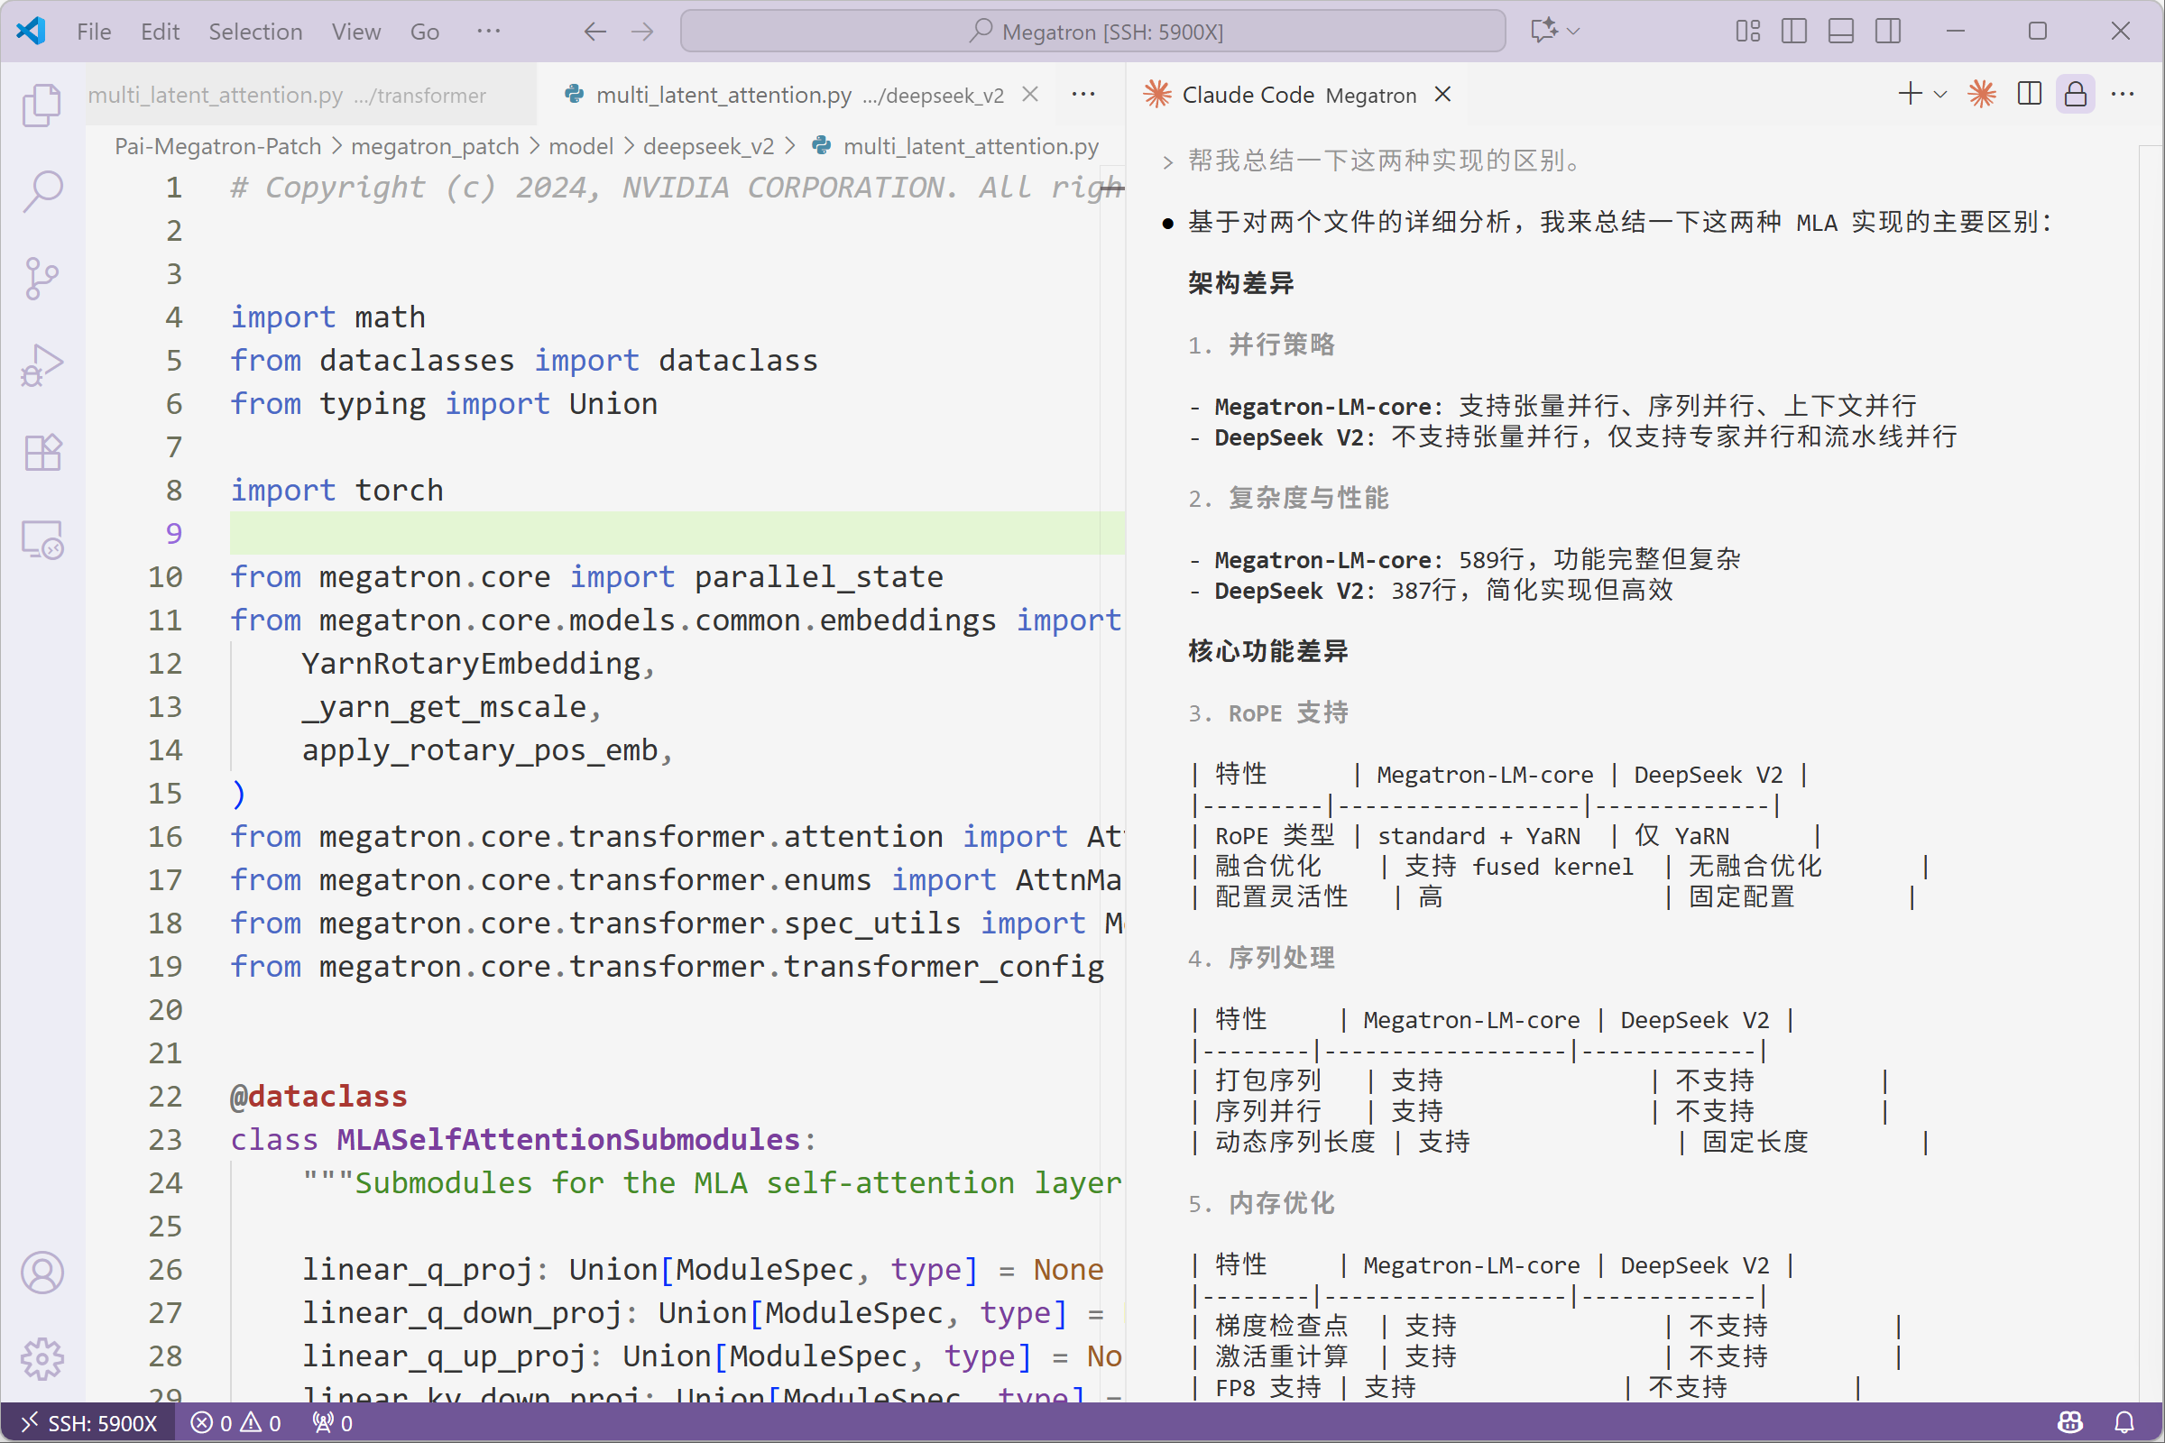Toggle the bottom panel
The image size is (2165, 1443).
coord(1841,32)
